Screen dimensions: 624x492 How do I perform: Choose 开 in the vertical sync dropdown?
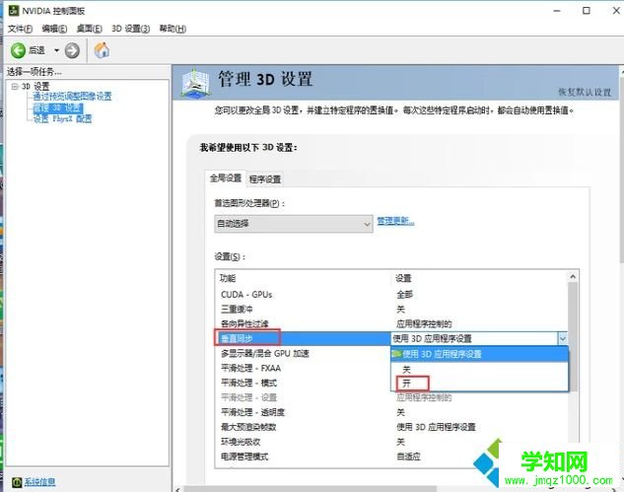coord(479,384)
